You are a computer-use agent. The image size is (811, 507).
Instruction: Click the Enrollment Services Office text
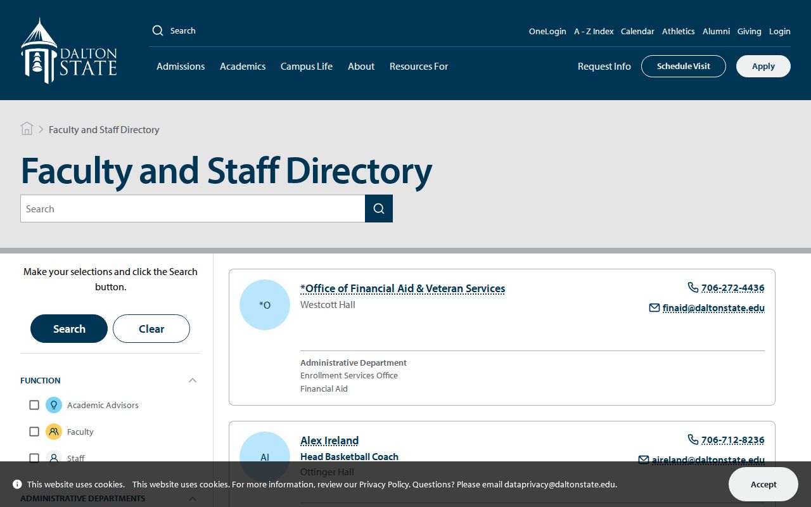click(x=349, y=376)
